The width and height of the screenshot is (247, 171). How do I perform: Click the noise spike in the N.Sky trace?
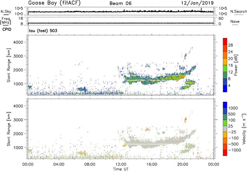click(x=201, y=10)
